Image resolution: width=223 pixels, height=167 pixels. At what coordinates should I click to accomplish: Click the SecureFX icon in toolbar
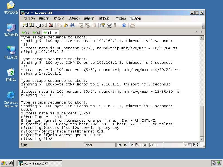point(133,25)
